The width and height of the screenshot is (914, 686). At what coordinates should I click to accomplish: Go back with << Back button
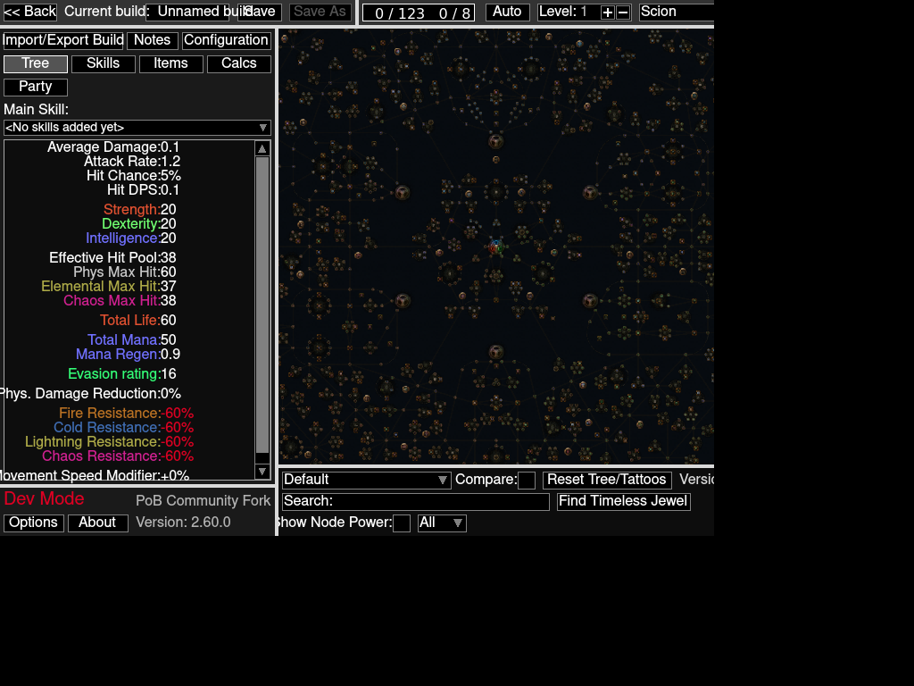pyautogui.click(x=29, y=12)
